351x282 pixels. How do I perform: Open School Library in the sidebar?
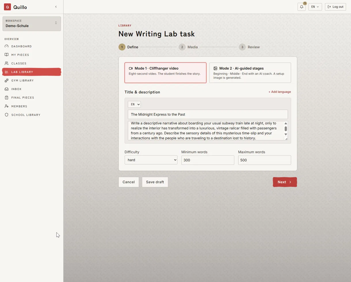pyautogui.click(x=32, y=115)
